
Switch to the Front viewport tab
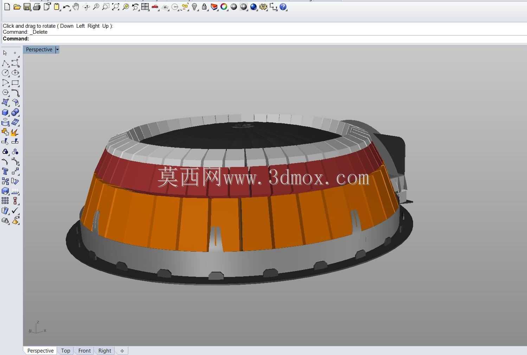point(84,351)
